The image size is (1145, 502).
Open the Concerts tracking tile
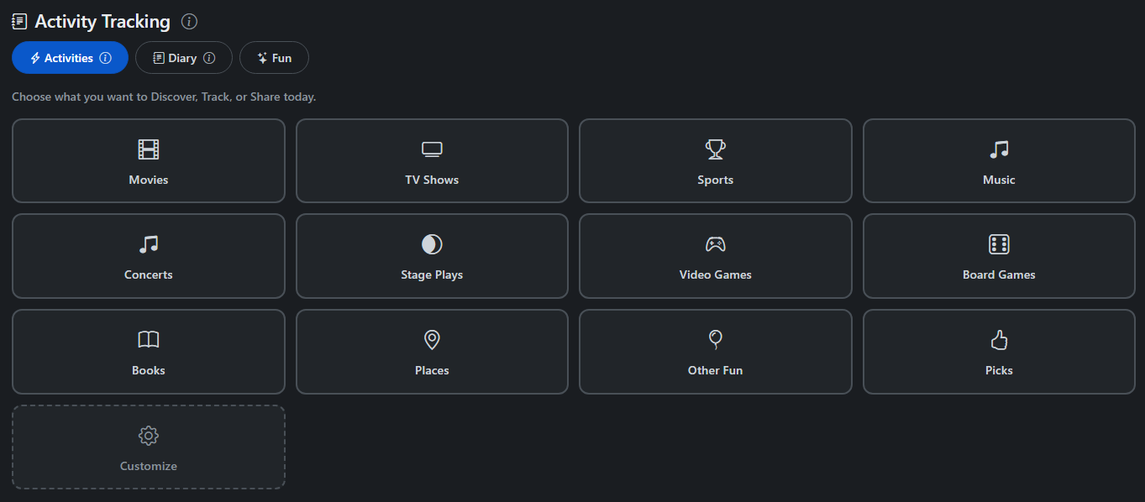coord(148,256)
